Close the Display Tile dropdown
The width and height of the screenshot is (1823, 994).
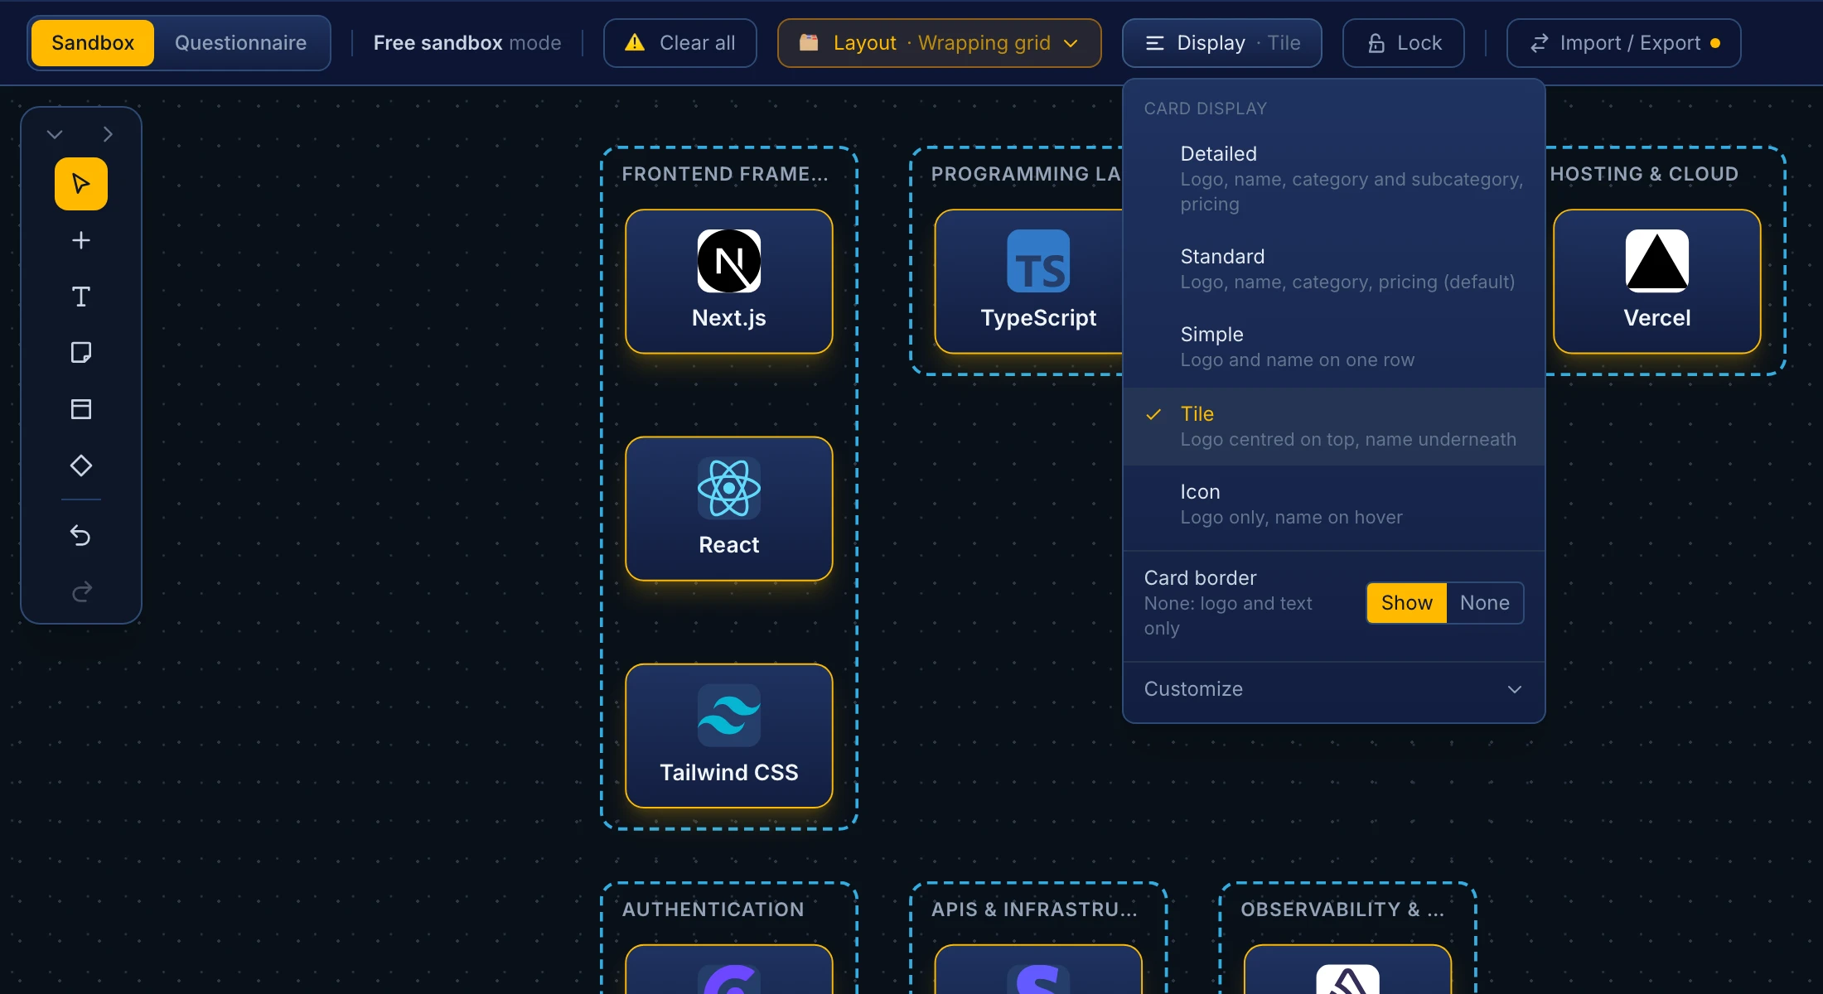pyautogui.click(x=1222, y=43)
